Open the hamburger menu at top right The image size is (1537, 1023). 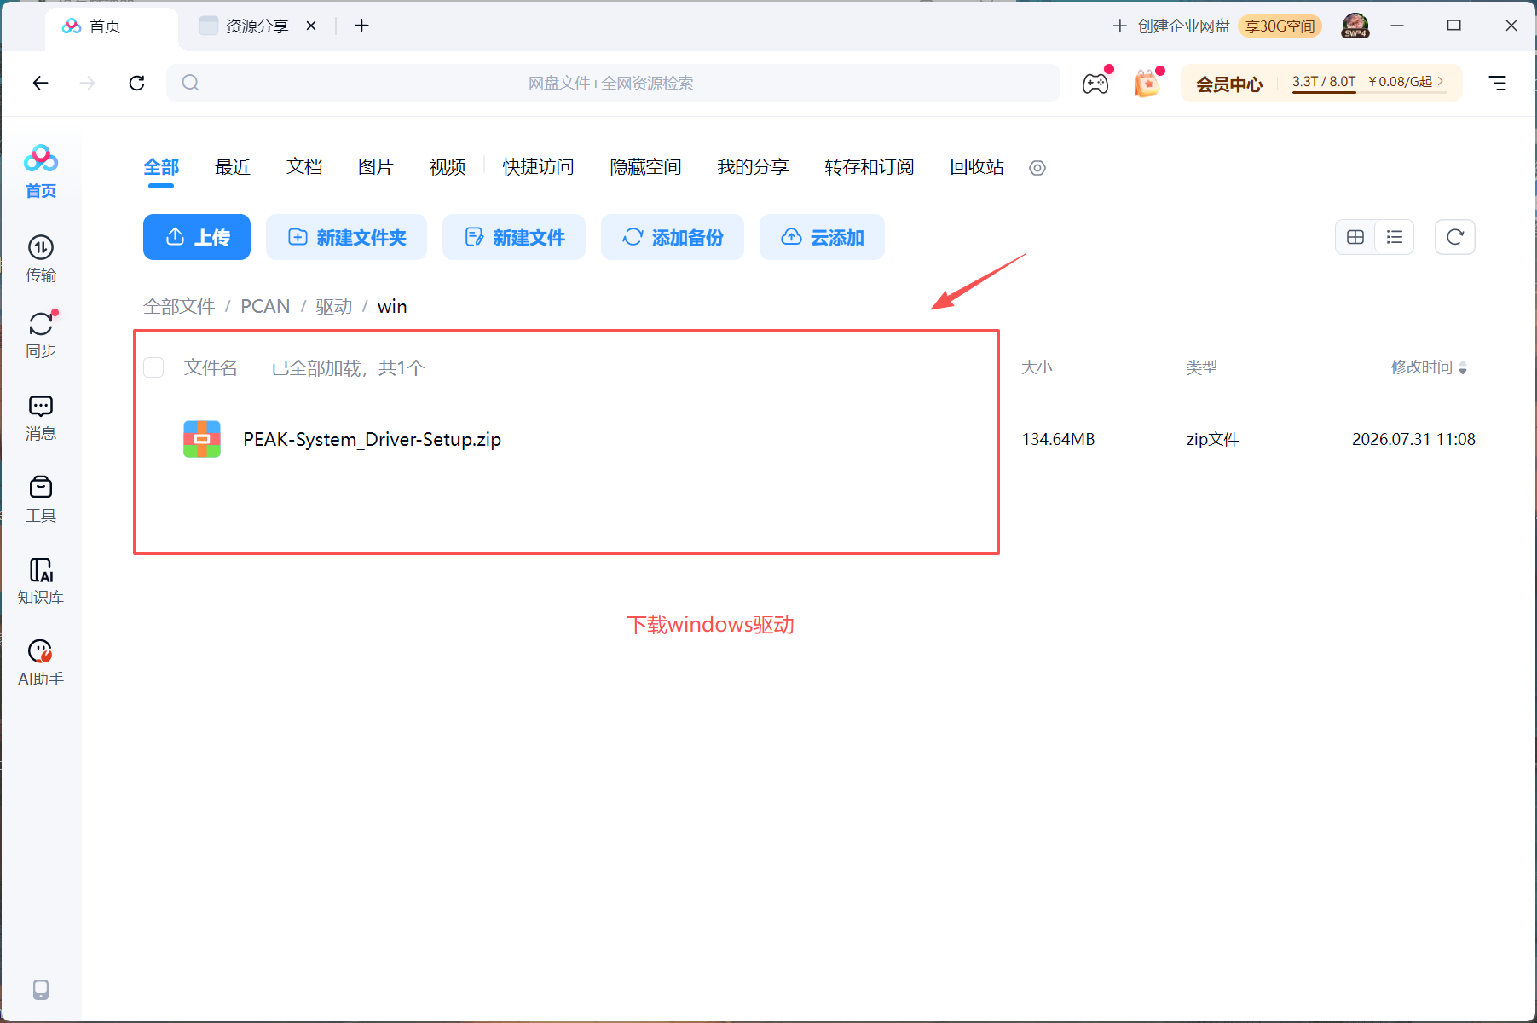pyautogui.click(x=1498, y=83)
